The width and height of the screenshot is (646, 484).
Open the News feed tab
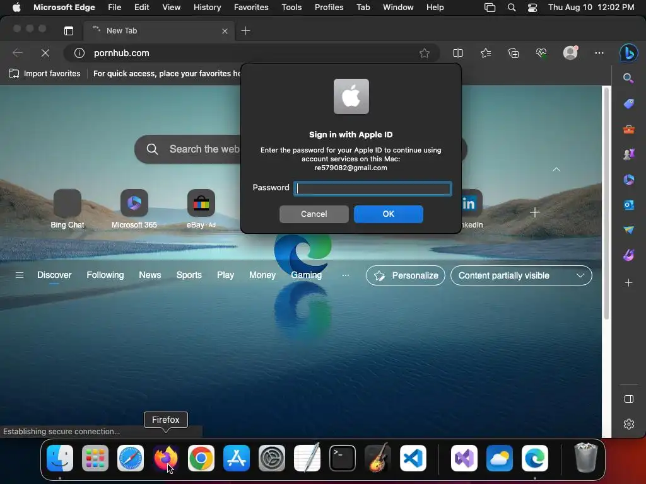coord(150,275)
